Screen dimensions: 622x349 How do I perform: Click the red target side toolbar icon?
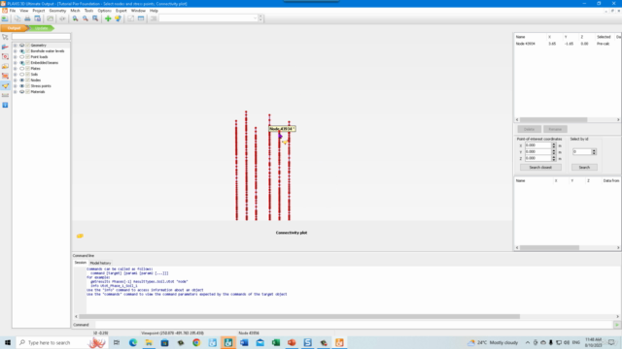pyautogui.click(x=5, y=56)
